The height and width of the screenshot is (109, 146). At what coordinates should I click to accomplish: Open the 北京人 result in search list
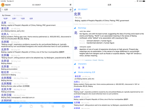(36, 36)
